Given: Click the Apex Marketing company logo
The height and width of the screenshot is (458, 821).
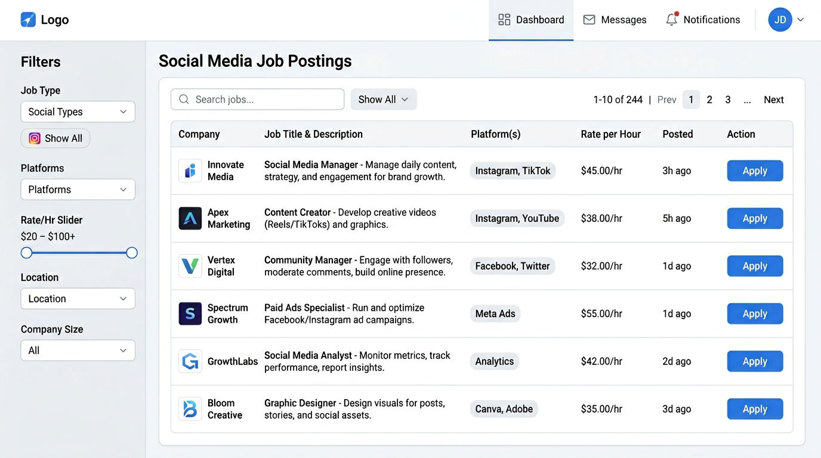Looking at the screenshot, I should pyautogui.click(x=190, y=218).
